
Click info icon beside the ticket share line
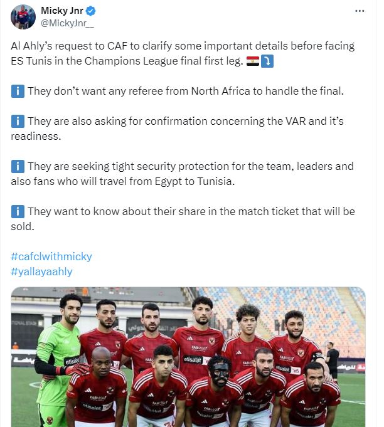click(x=18, y=211)
